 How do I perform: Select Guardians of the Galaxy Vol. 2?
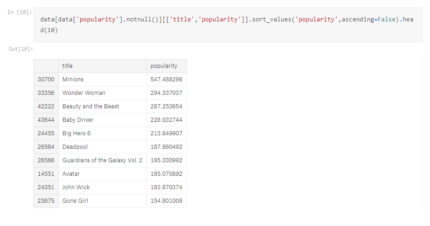[103, 160]
